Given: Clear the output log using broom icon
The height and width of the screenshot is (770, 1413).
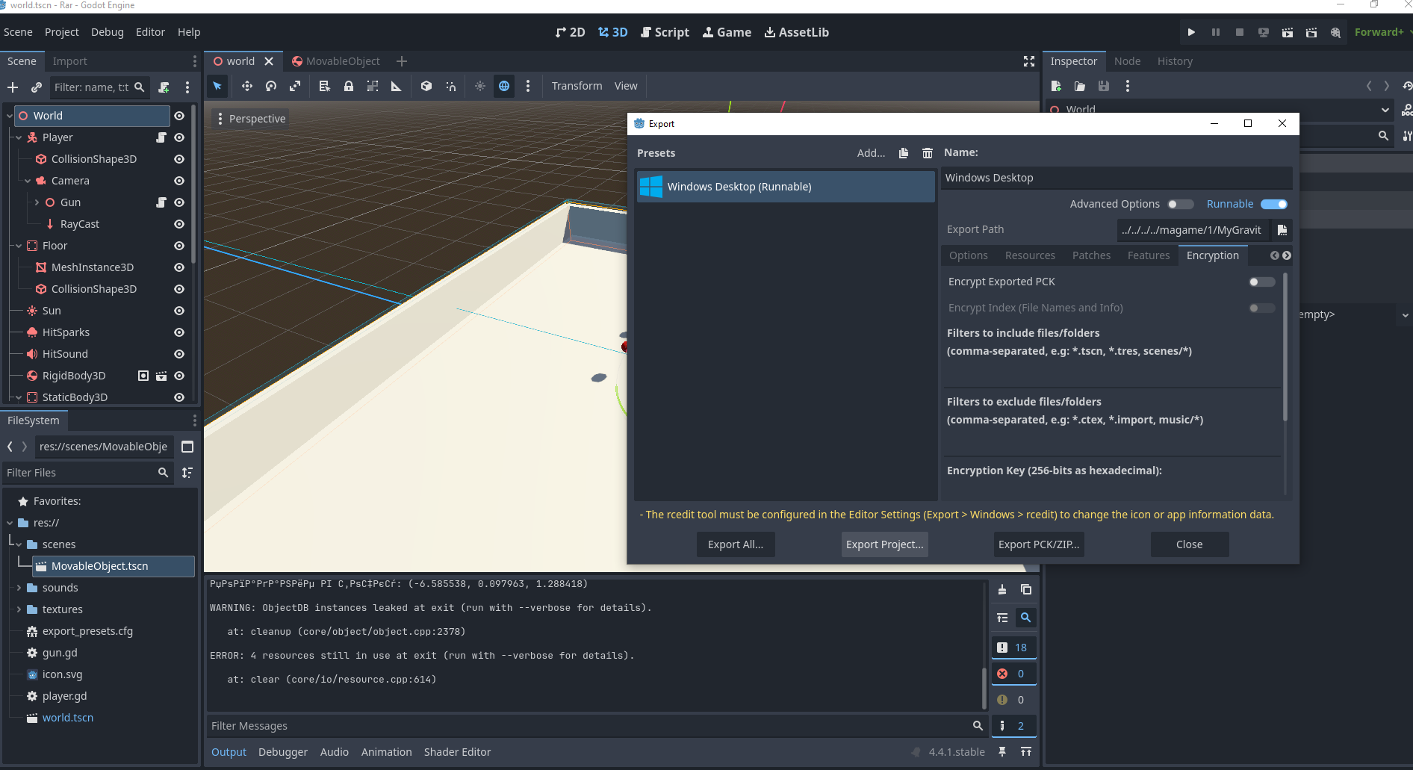Looking at the screenshot, I should click(x=1002, y=589).
